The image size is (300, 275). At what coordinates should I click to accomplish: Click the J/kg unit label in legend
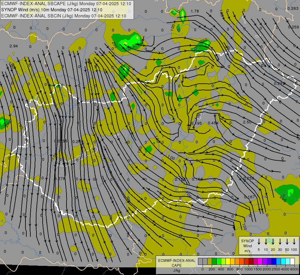177,270
